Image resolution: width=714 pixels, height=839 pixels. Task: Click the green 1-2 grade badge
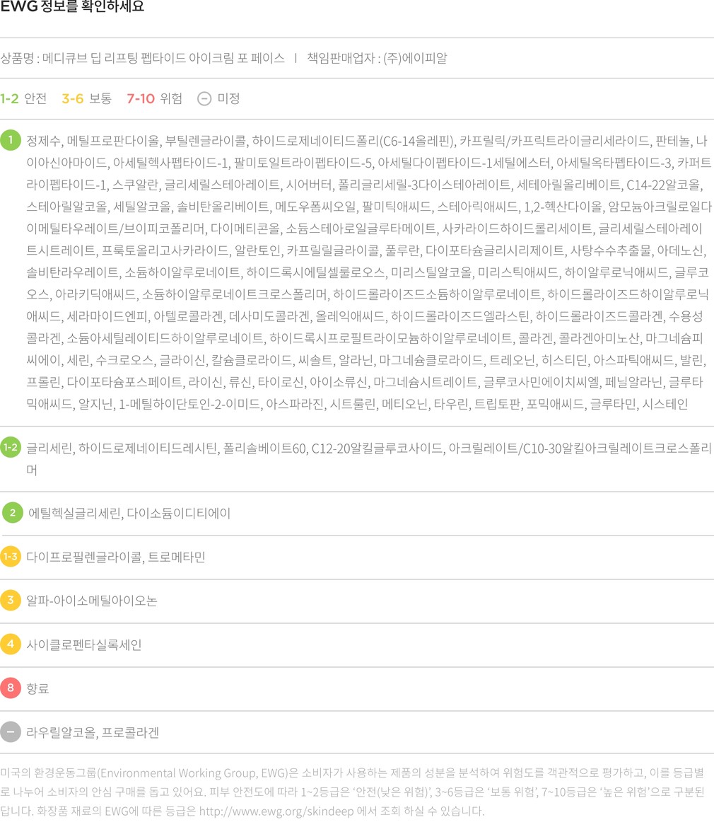click(x=11, y=447)
